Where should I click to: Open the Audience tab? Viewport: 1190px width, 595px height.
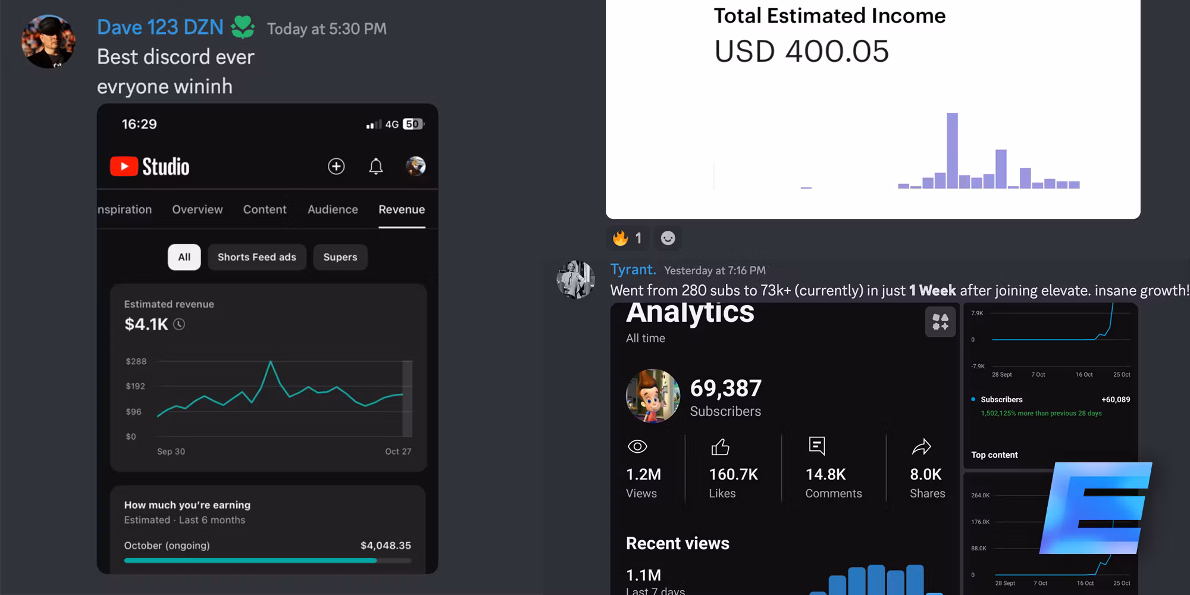(x=333, y=209)
